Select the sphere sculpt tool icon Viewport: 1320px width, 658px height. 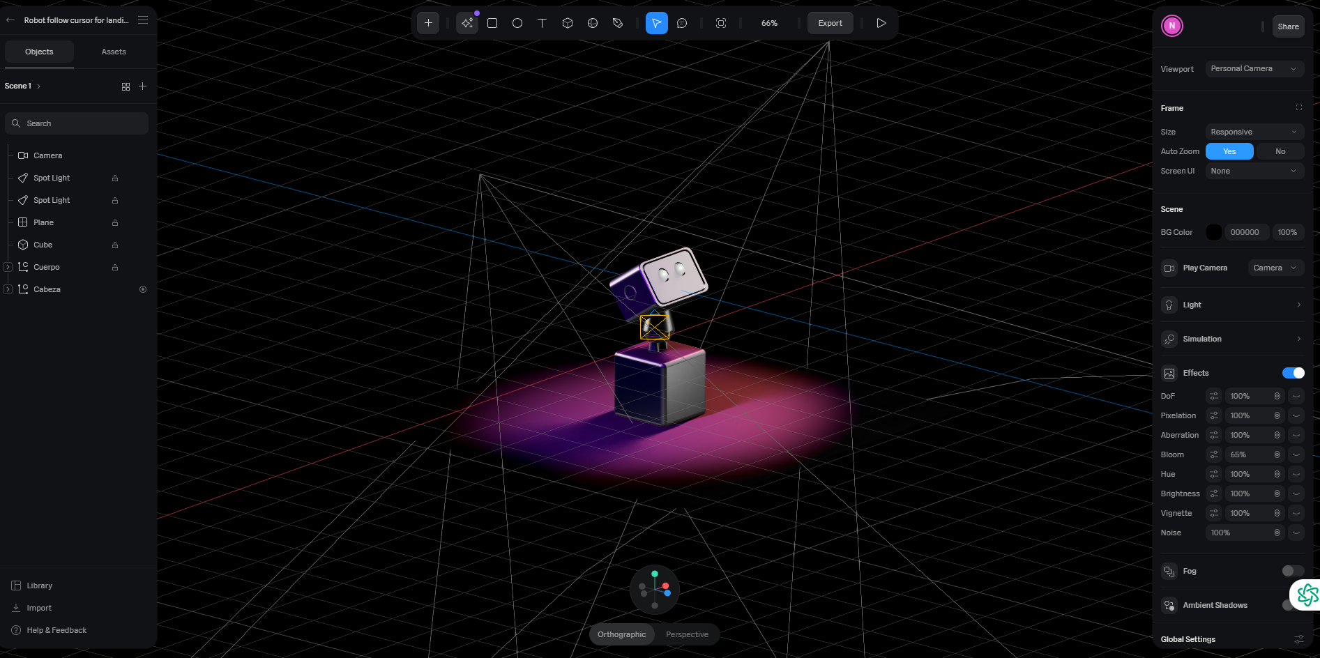pyautogui.click(x=593, y=23)
